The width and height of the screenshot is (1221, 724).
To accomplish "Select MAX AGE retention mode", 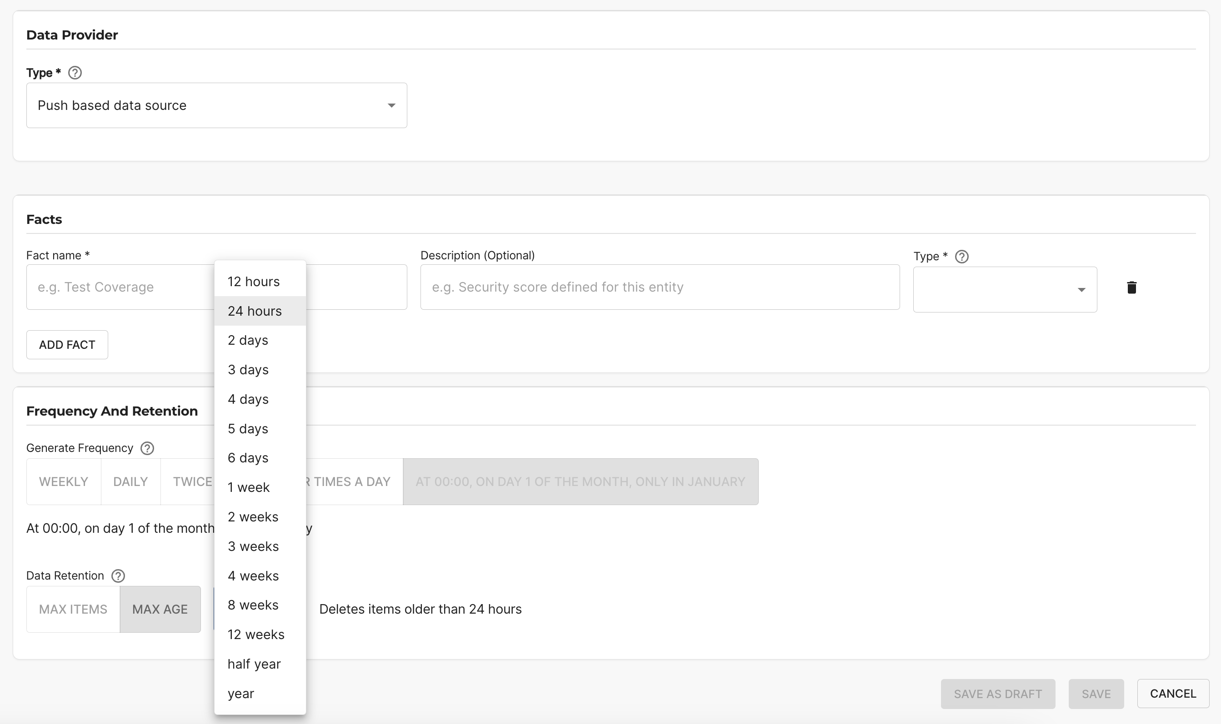I will [160, 609].
